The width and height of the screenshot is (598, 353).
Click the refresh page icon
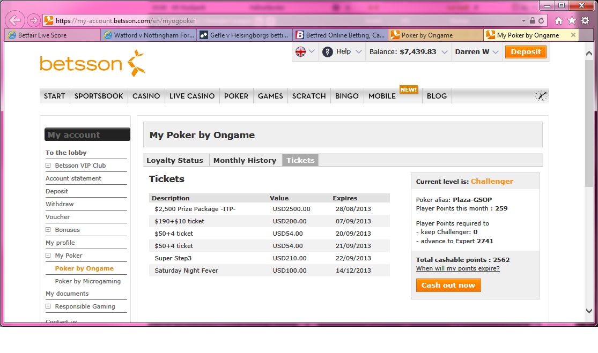tap(541, 20)
